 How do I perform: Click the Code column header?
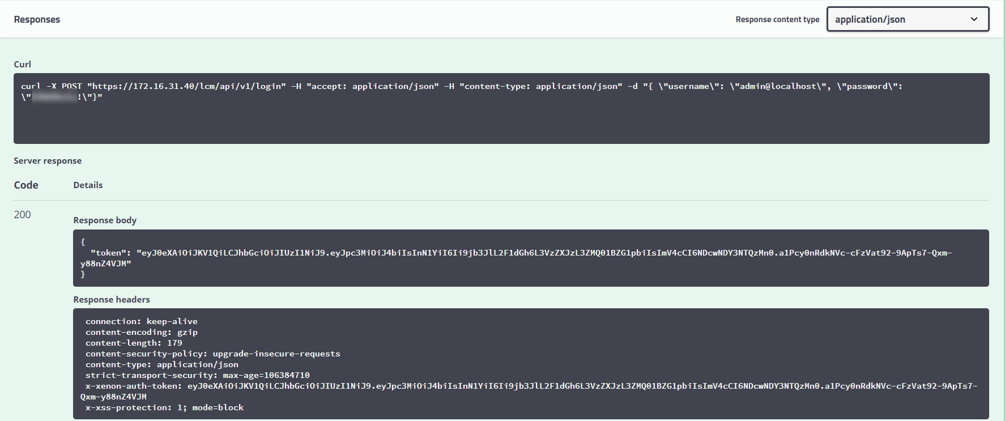click(26, 185)
